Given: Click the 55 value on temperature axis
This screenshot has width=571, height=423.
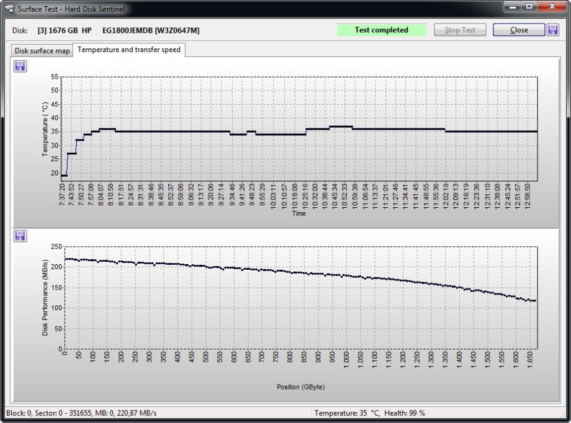Looking at the screenshot, I should coord(54,76).
